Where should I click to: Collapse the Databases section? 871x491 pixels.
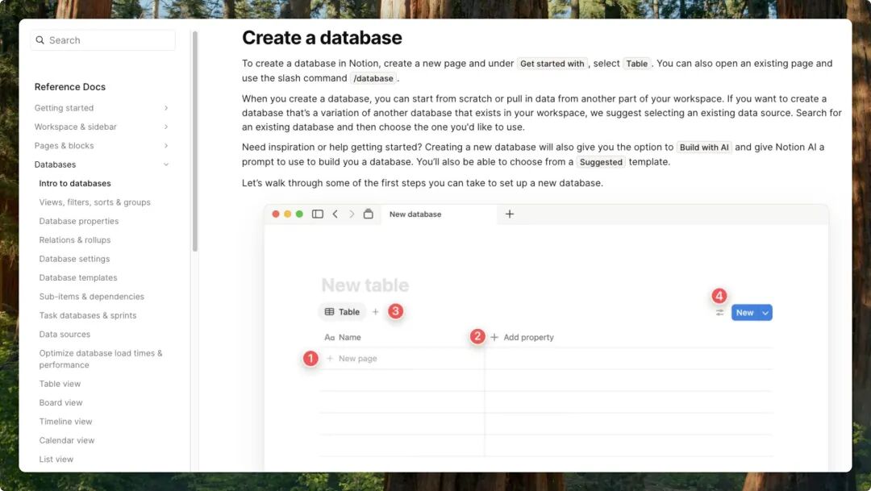click(x=166, y=164)
